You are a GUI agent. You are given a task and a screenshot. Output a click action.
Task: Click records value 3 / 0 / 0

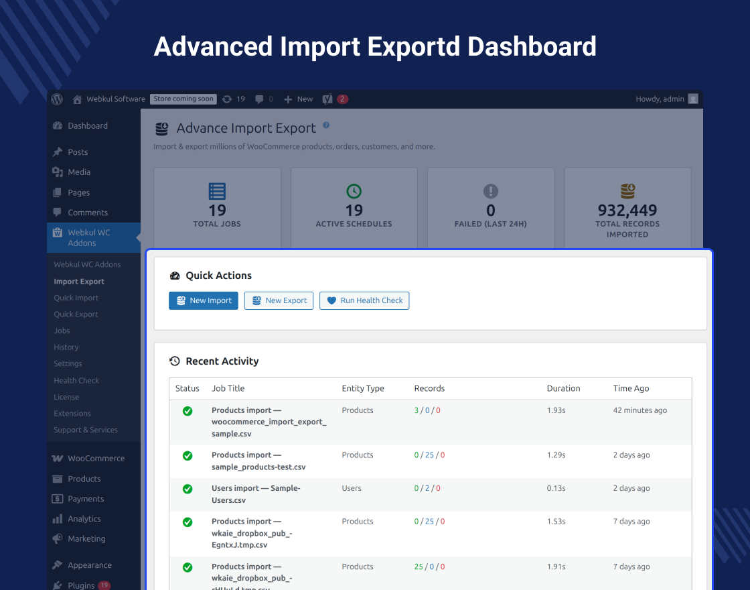427,410
